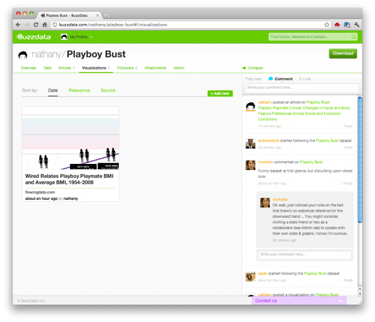Close the Playboy Bust browser tab

[x=97, y=16]
